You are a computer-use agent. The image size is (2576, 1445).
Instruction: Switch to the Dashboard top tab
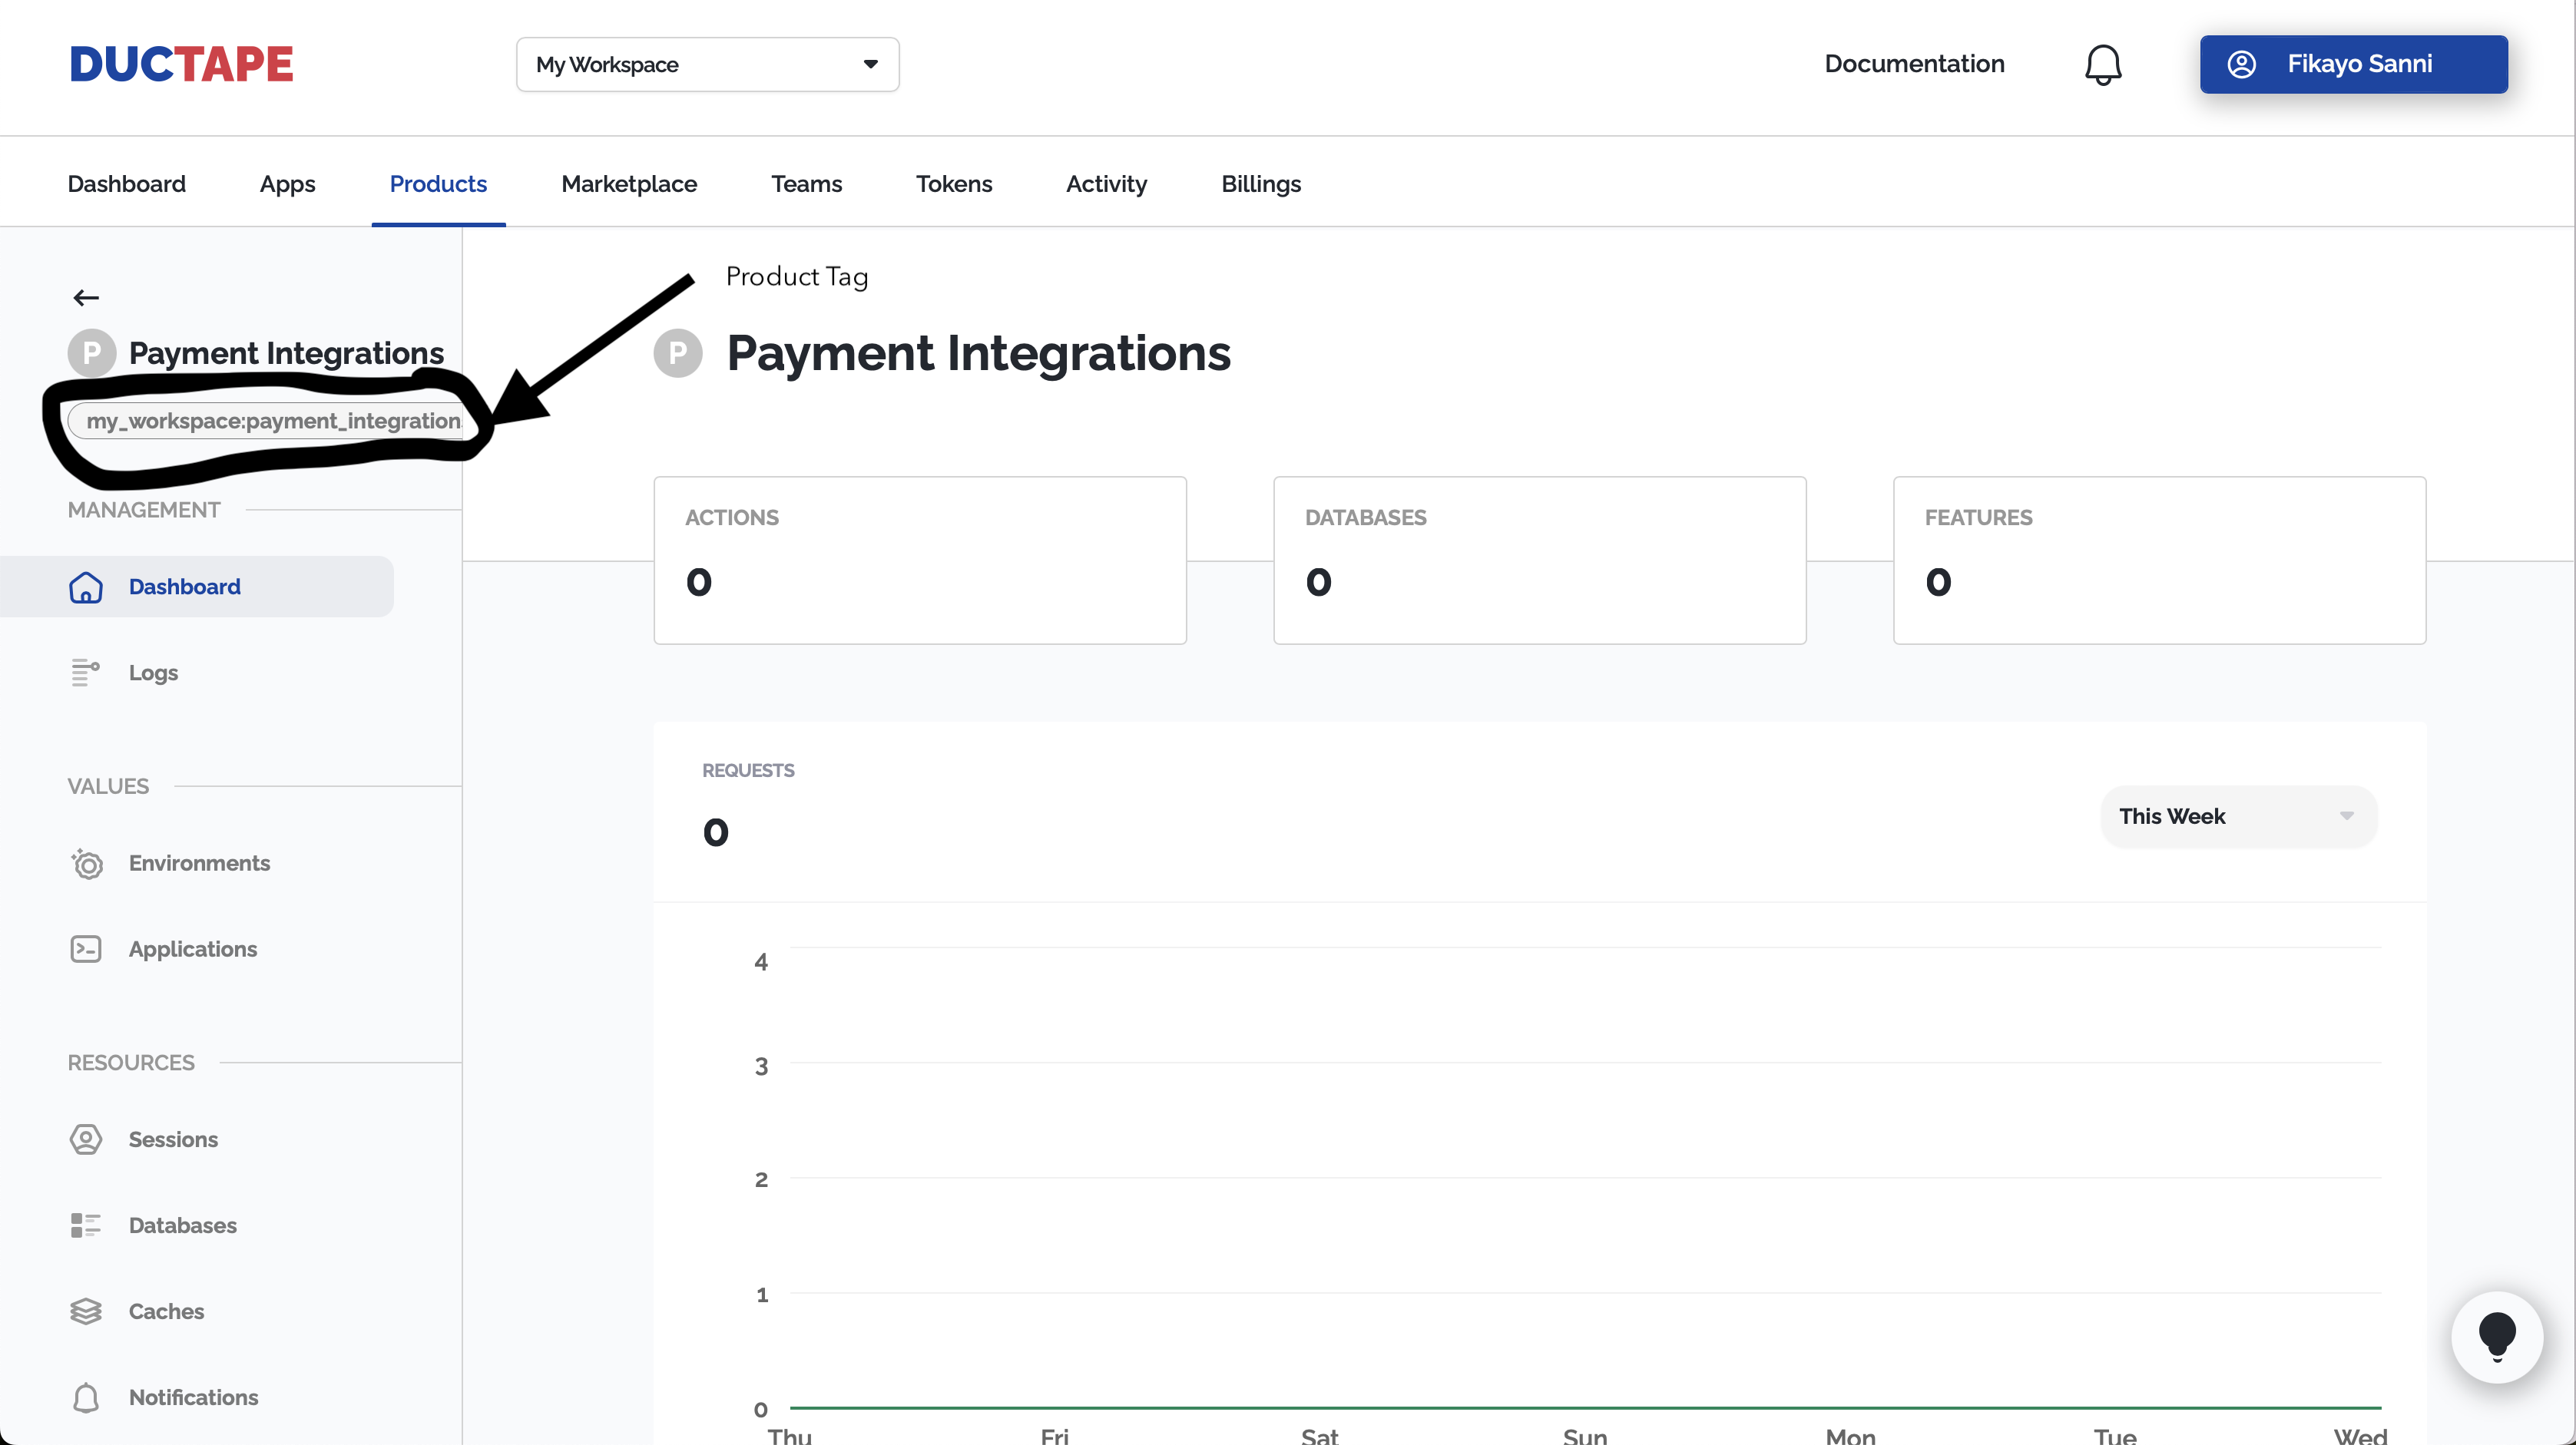127,184
